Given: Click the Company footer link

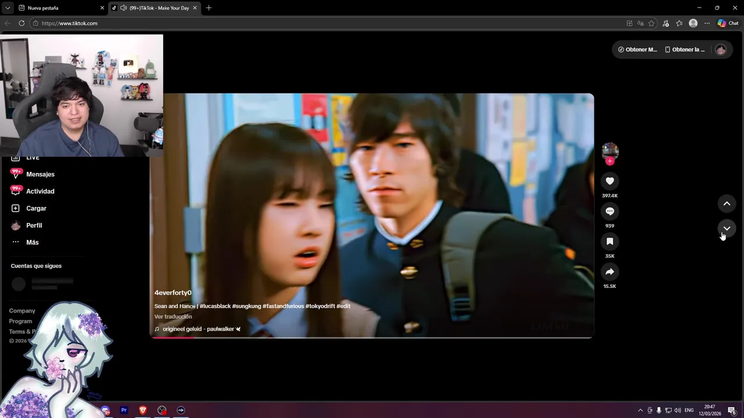Looking at the screenshot, I should 22,311.
